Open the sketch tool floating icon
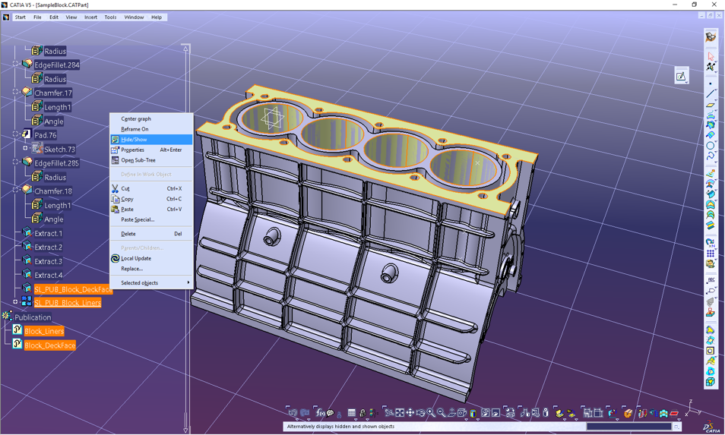This screenshot has height=435, width=725. [x=681, y=76]
